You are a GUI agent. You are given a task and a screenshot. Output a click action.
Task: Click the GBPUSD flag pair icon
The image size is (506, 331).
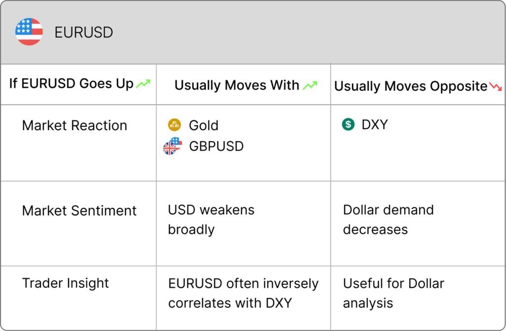[x=172, y=146]
